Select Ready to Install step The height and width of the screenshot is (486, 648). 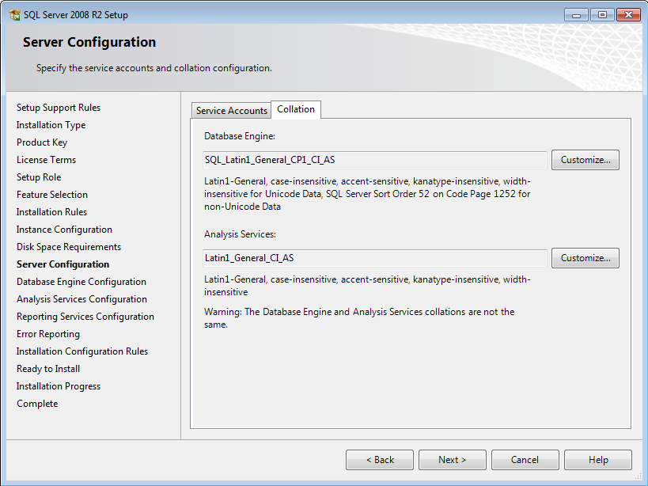(48, 369)
